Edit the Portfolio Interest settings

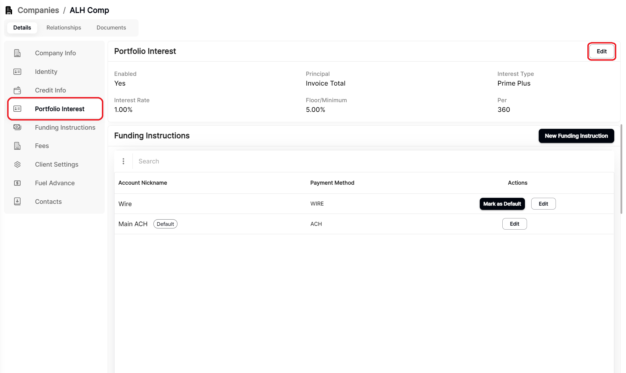[x=601, y=51]
